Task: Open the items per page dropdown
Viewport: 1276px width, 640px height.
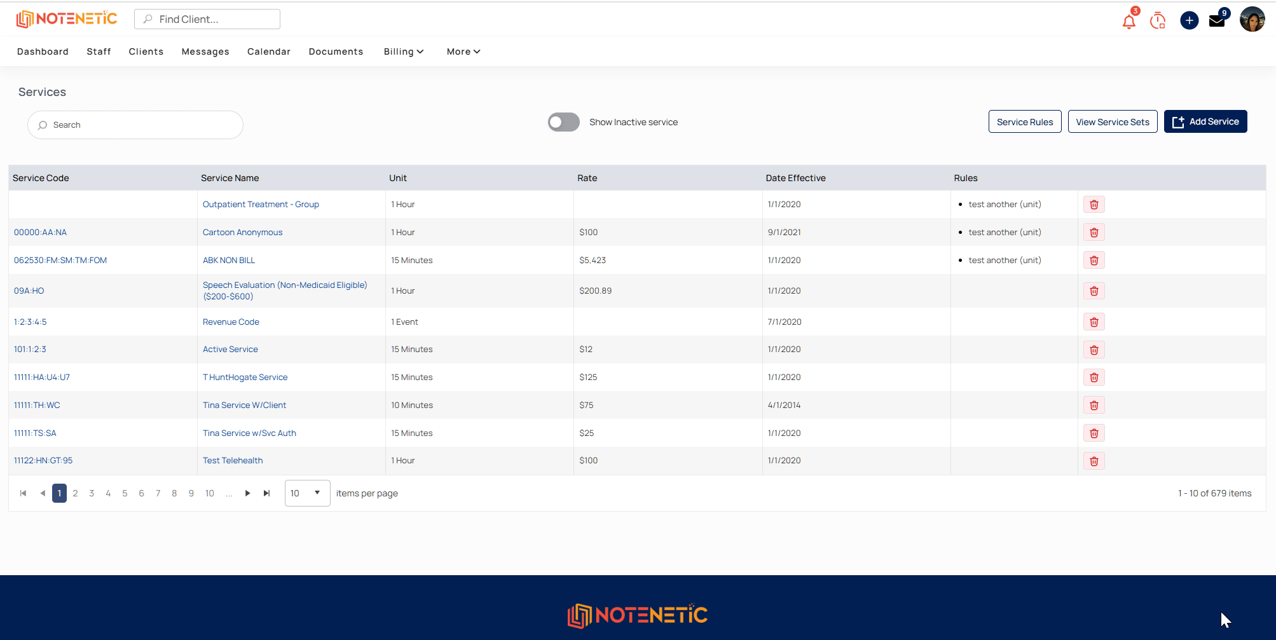Action: click(308, 493)
